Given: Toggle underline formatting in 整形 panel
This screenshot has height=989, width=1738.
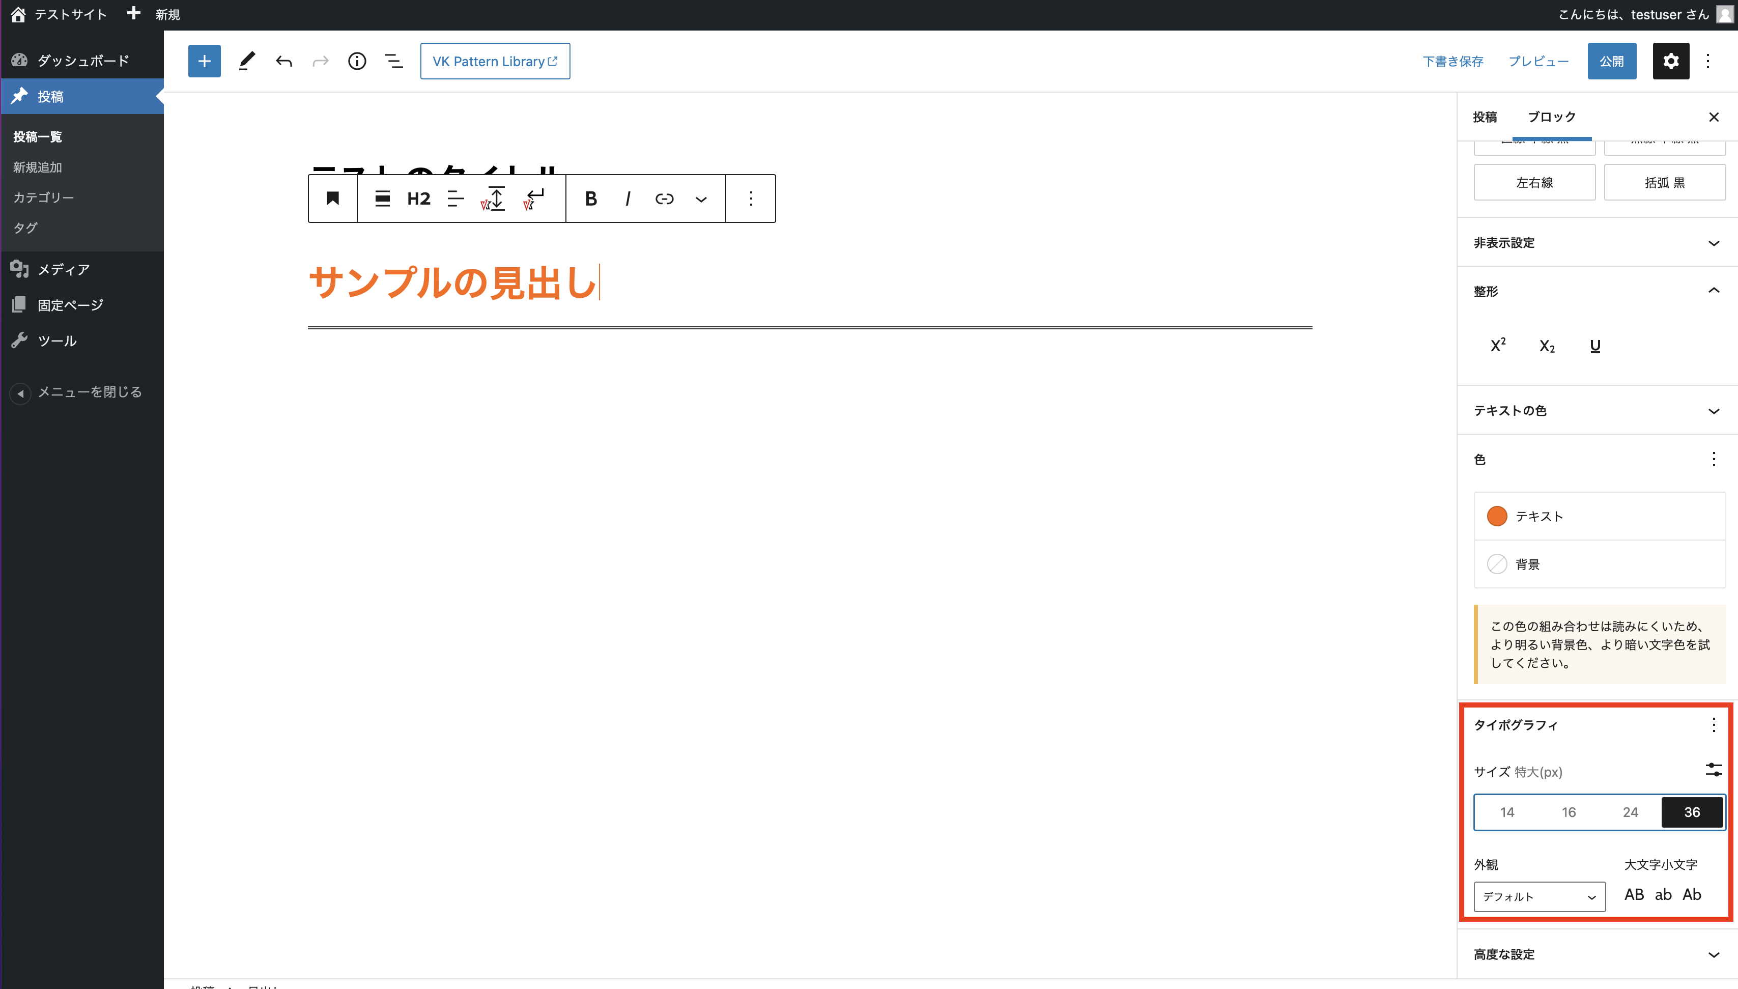Looking at the screenshot, I should [x=1594, y=346].
